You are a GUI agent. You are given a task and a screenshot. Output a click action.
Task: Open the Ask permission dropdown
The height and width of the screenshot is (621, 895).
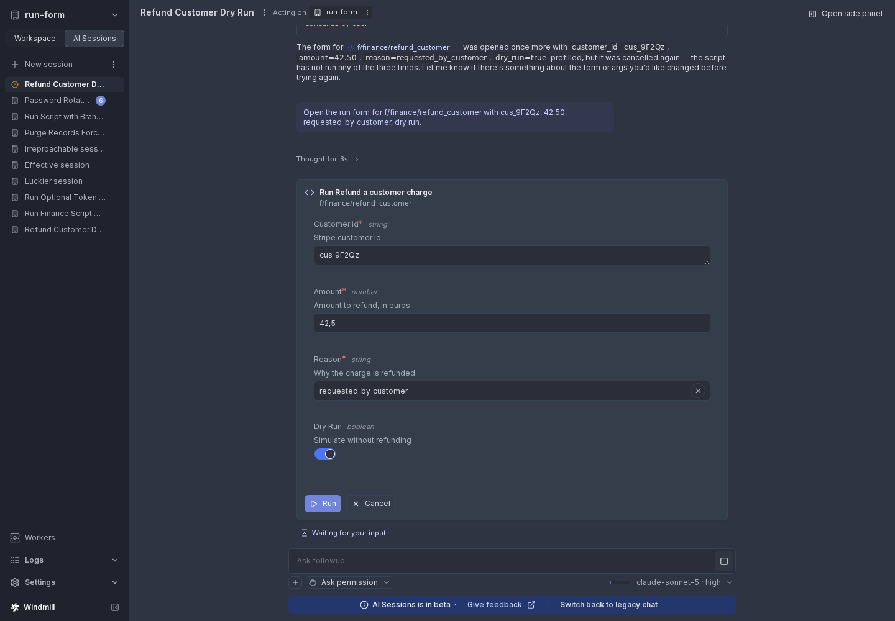point(349,582)
